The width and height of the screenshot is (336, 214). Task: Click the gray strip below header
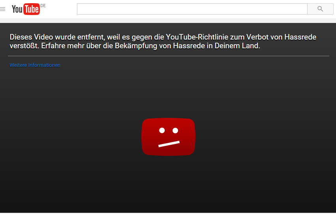click(x=168, y=21)
